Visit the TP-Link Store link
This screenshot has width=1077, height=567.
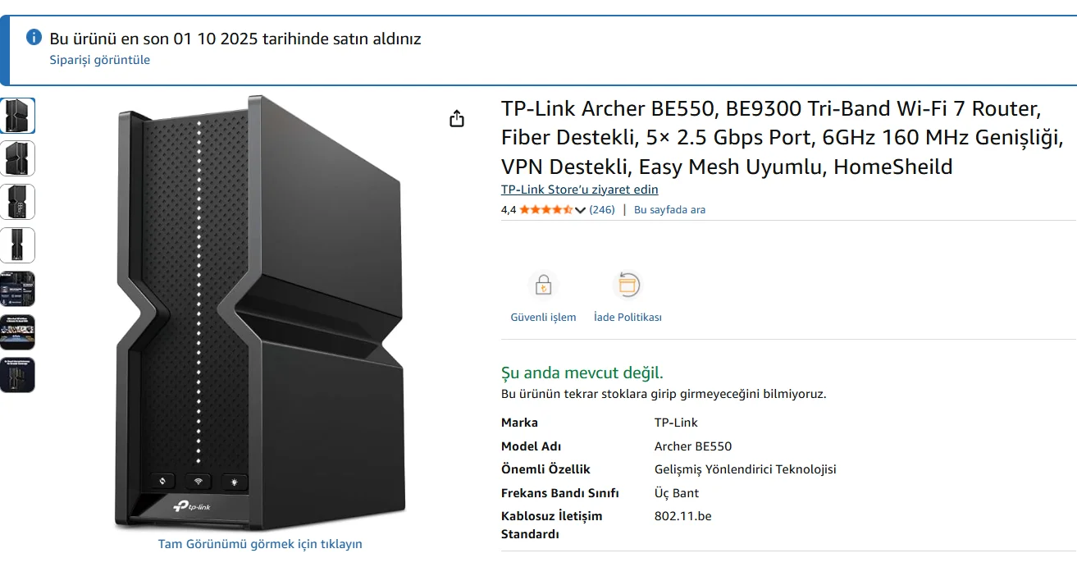579,190
